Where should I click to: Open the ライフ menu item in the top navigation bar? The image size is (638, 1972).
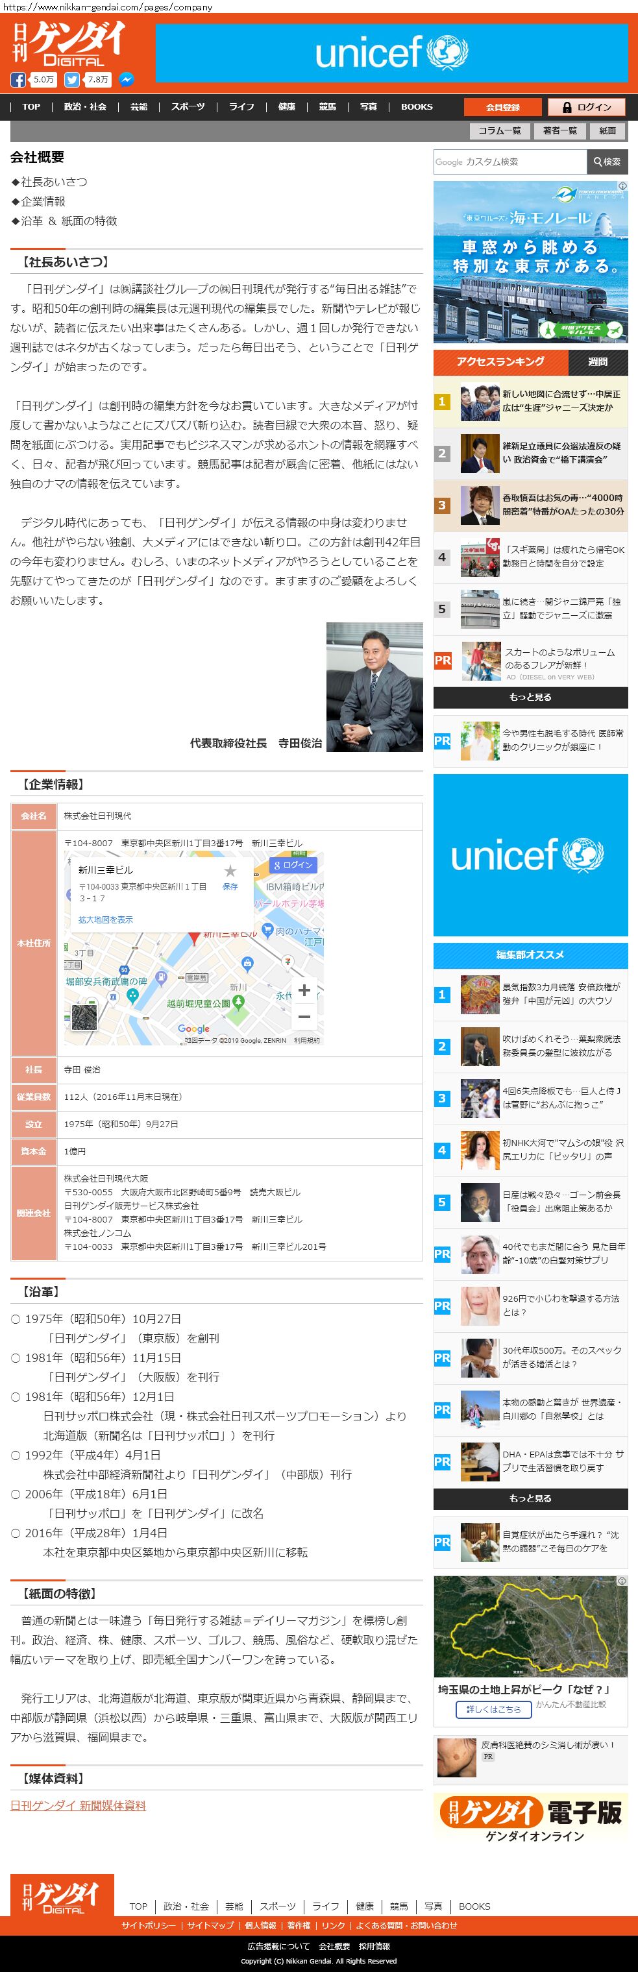241,106
